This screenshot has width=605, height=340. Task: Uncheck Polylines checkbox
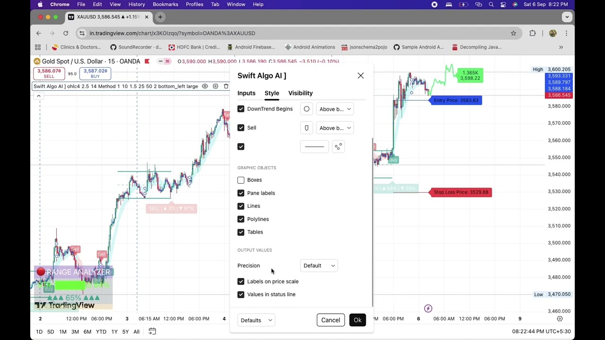click(x=241, y=219)
